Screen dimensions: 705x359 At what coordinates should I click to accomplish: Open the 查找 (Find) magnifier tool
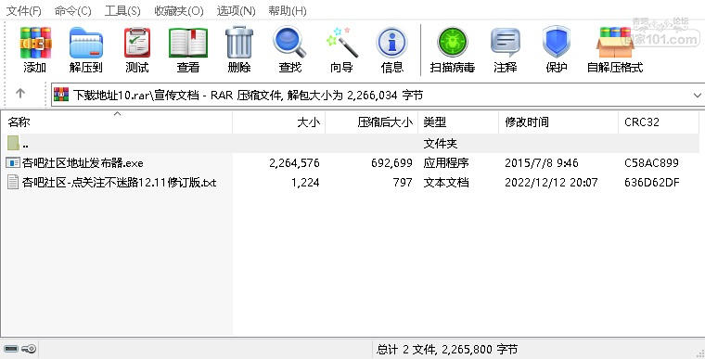290,43
